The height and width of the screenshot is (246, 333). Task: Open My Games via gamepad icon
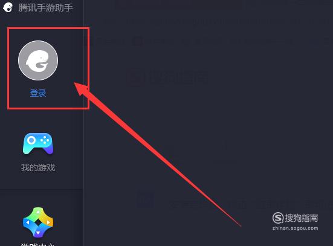click(x=38, y=144)
